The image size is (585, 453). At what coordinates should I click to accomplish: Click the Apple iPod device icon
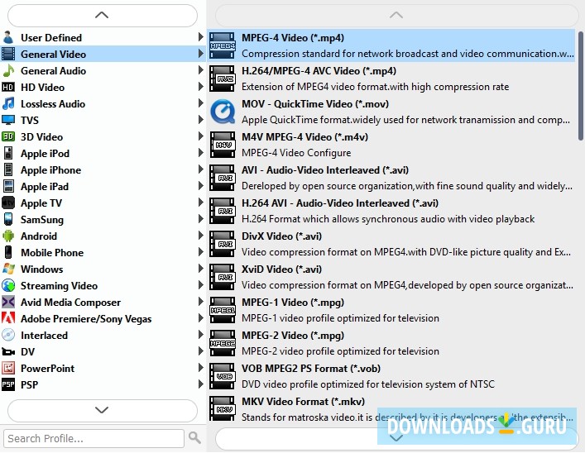(8, 153)
